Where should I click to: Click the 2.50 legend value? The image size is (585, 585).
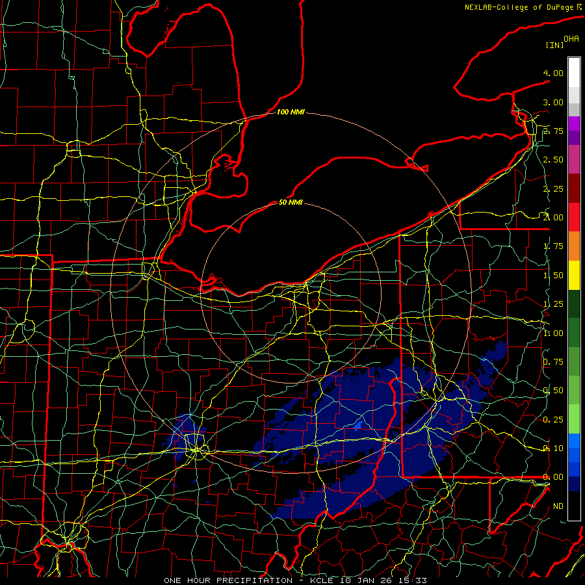[x=553, y=160]
